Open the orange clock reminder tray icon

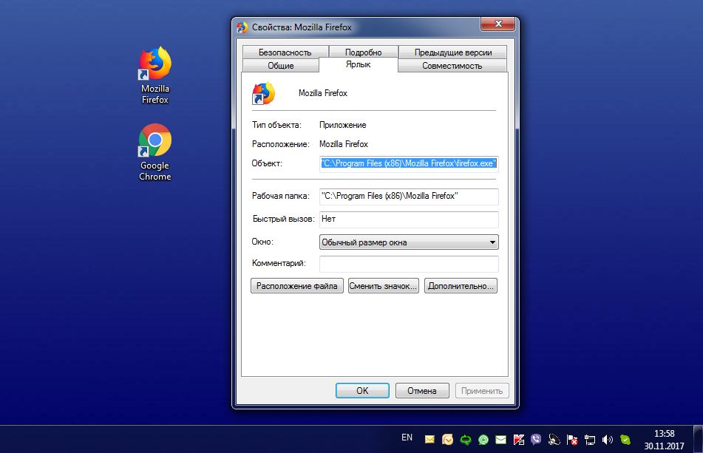(x=447, y=440)
